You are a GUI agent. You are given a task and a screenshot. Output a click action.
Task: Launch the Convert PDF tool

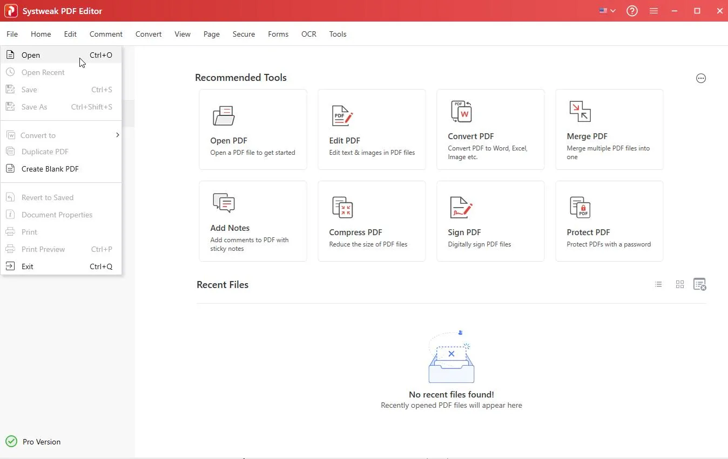pos(490,129)
